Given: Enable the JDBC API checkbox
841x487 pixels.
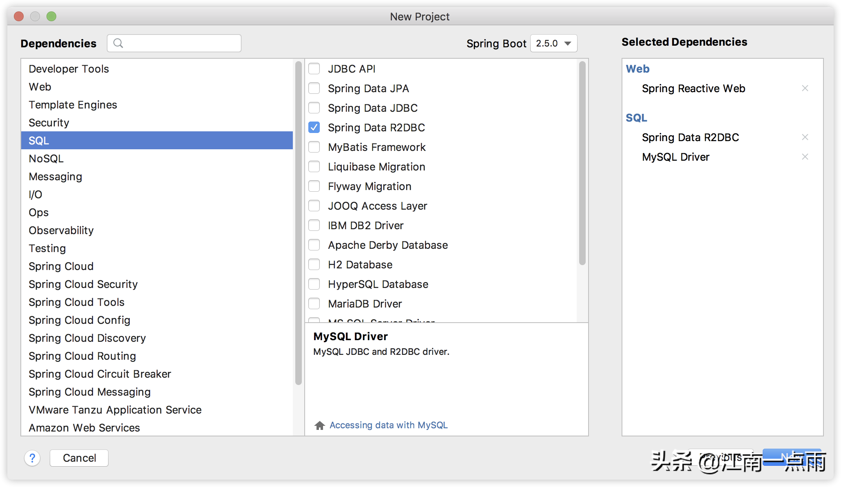Looking at the screenshot, I should [x=314, y=69].
